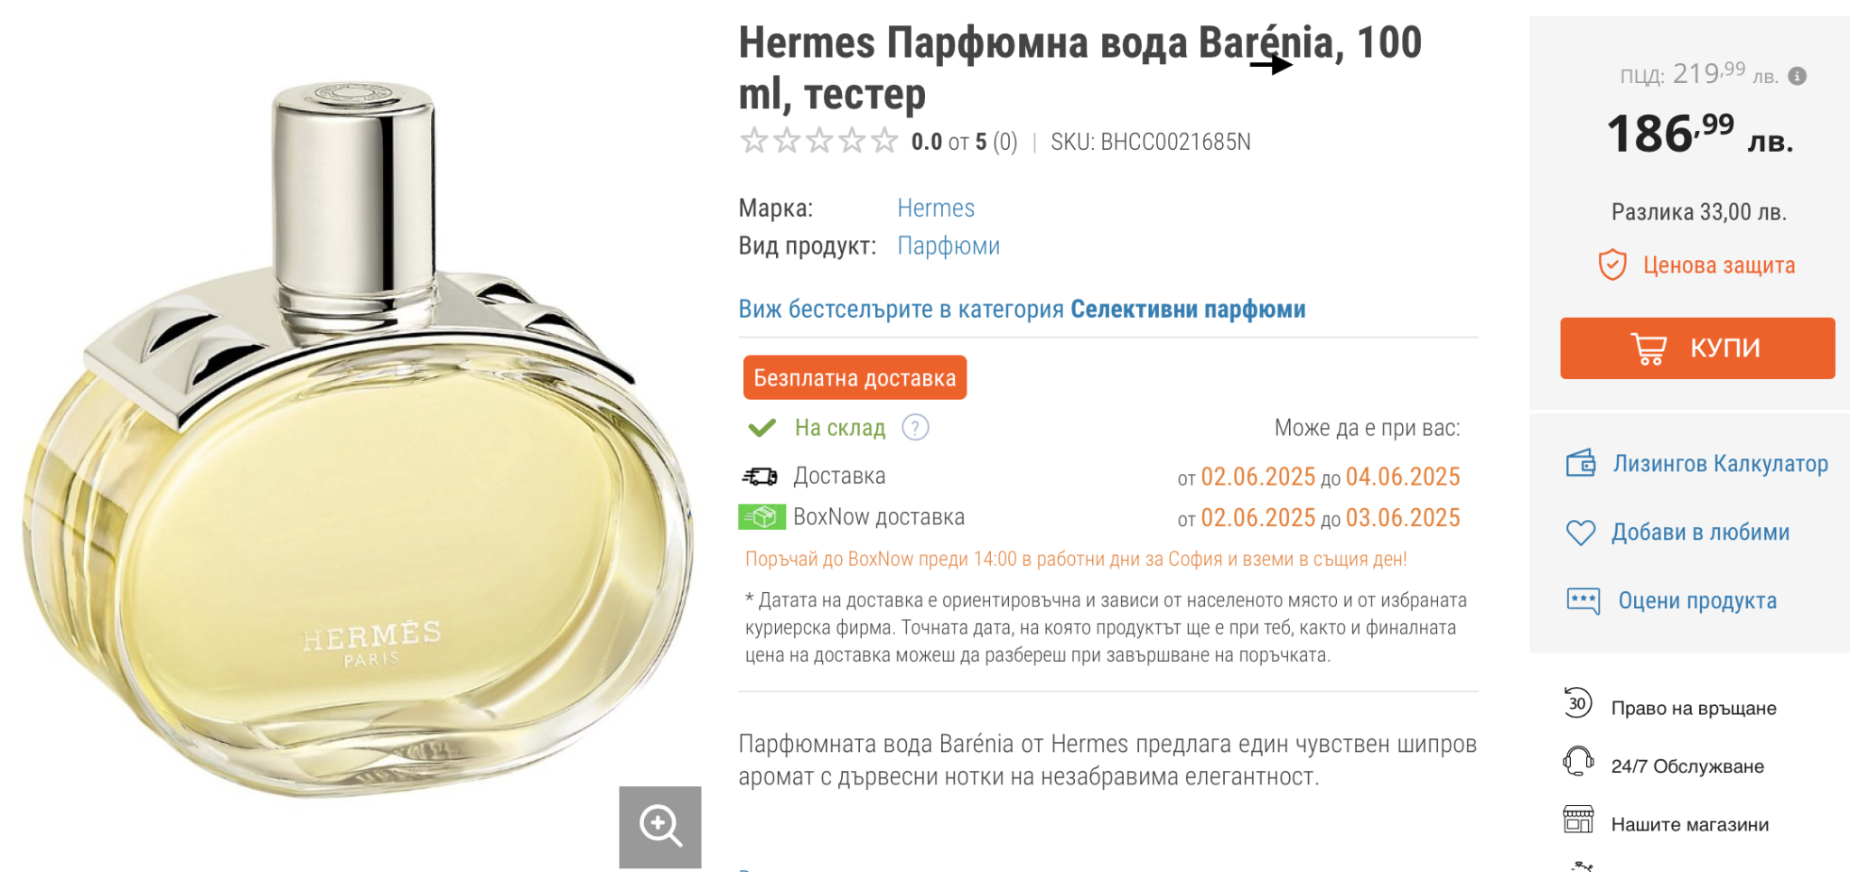Click the heart icon for Добави в любими
This screenshot has width=1850, height=872.
(1581, 533)
